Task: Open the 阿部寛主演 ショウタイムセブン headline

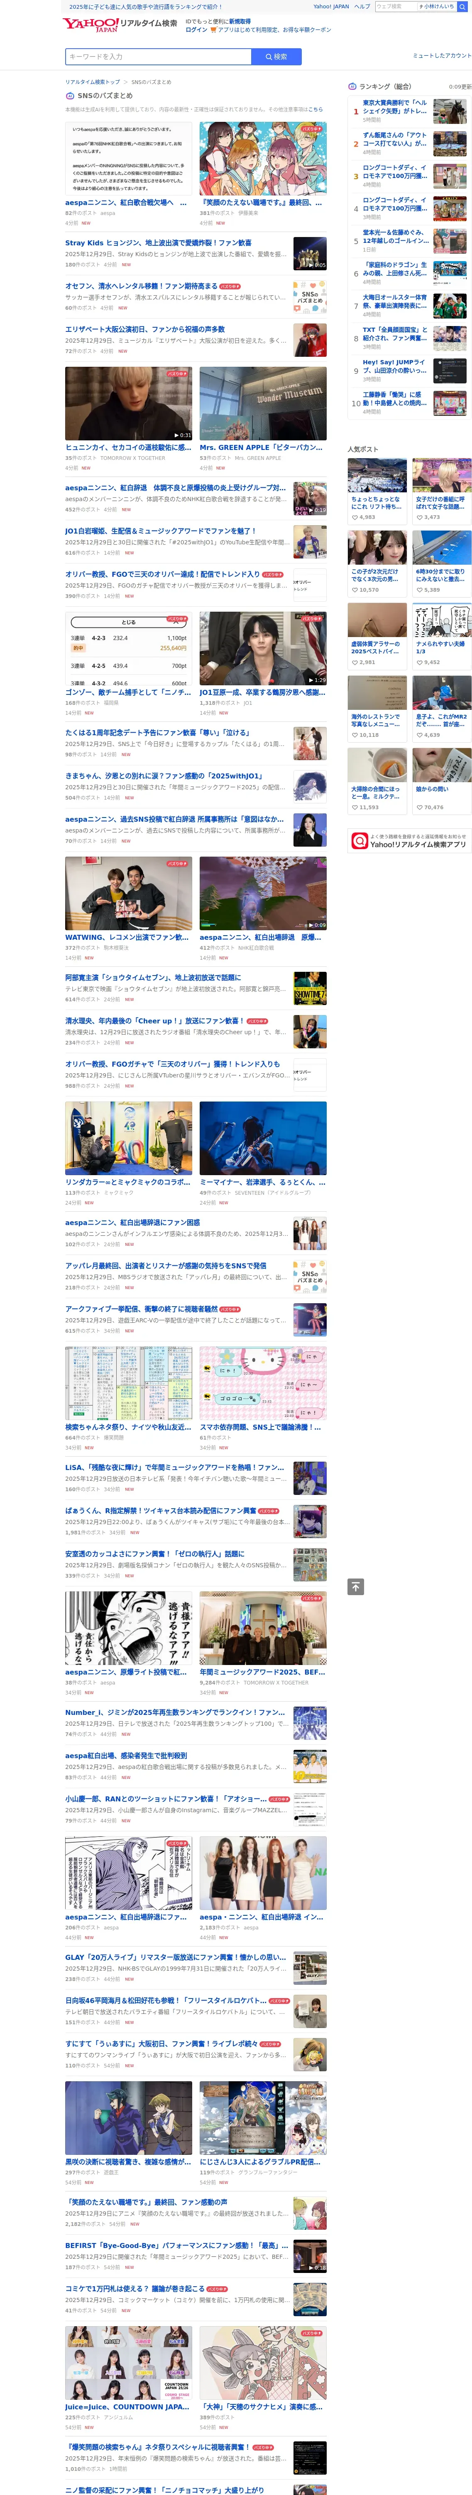Action: [x=153, y=978]
